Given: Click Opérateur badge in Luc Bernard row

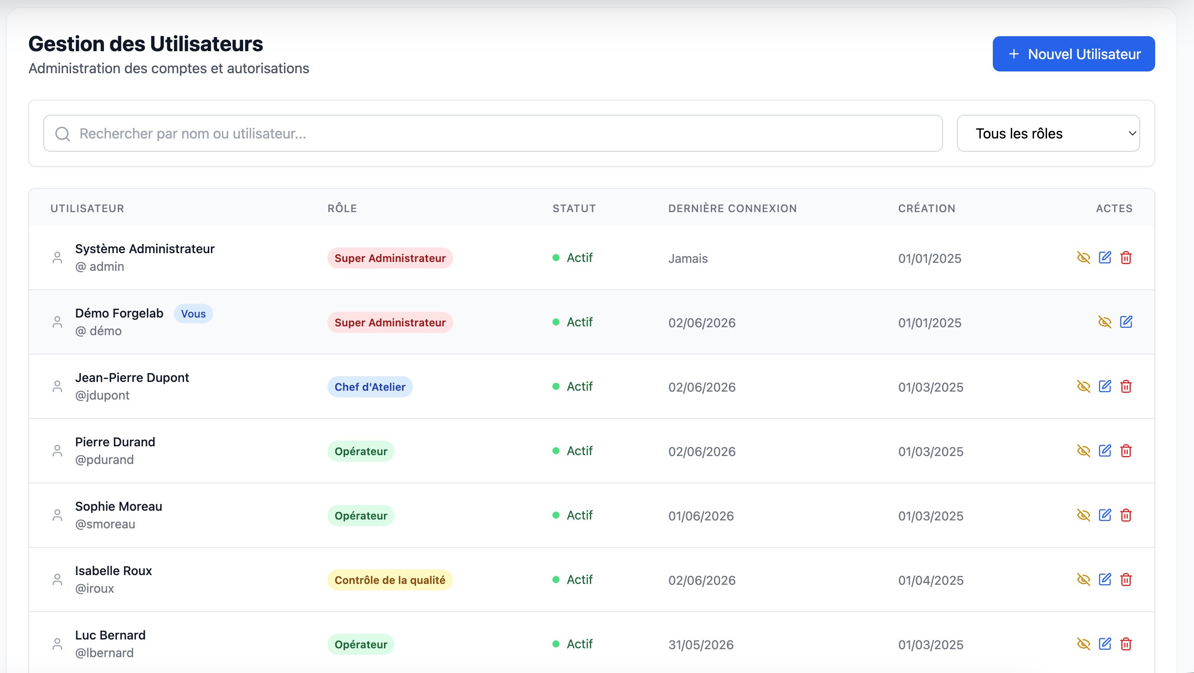Looking at the screenshot, I should tap(360, 644).
